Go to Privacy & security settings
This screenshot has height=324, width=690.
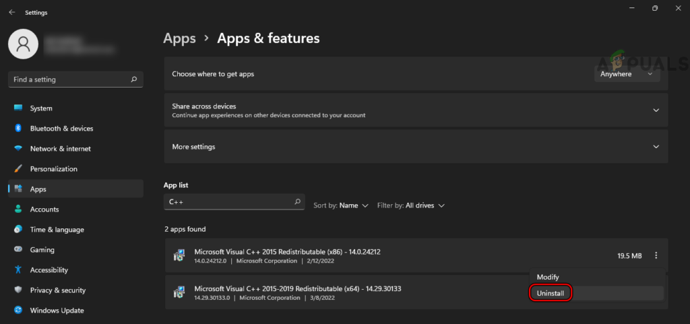[58, 290]
